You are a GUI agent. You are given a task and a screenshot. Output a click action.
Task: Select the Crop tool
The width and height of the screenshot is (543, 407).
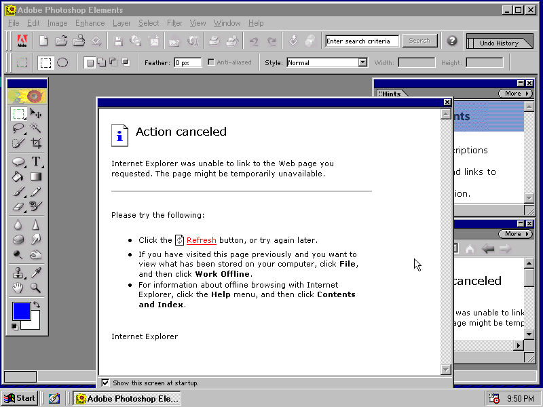[x=36, y=143]
